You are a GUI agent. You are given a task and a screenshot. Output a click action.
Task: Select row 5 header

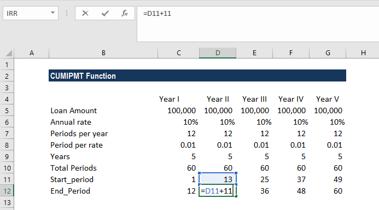click(x=7, y=110)
